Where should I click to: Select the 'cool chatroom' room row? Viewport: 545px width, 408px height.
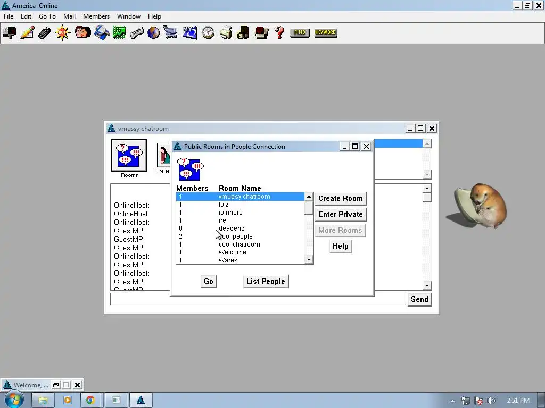tap(240, 244)
